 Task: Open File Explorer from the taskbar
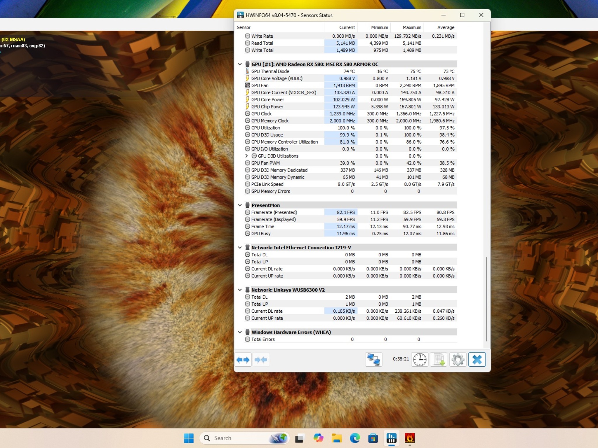coord(337,438)
